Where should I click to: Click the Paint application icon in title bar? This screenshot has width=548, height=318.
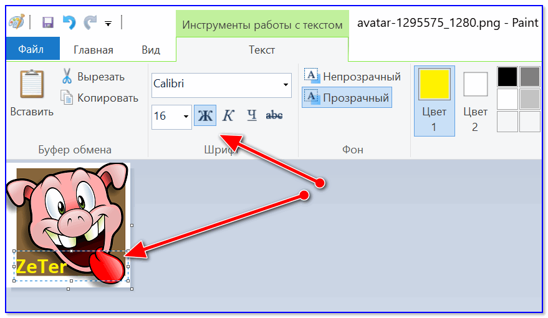(16, 22)
